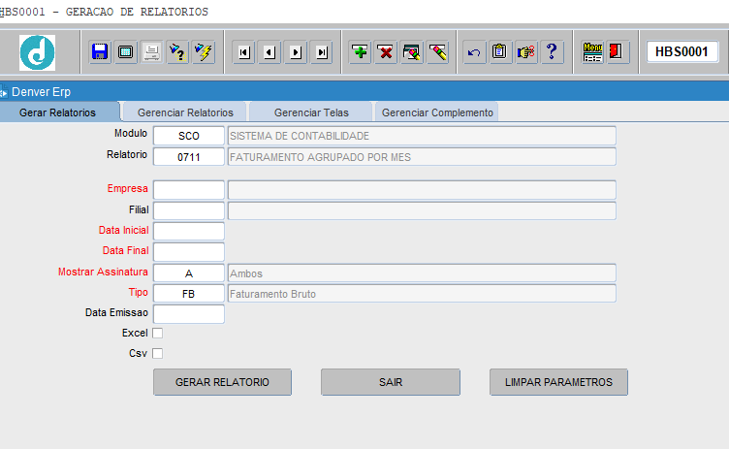The image size is (729, 449).
Task: Switch to Gerenciar Relatorios tab
Action: (185, 112)
